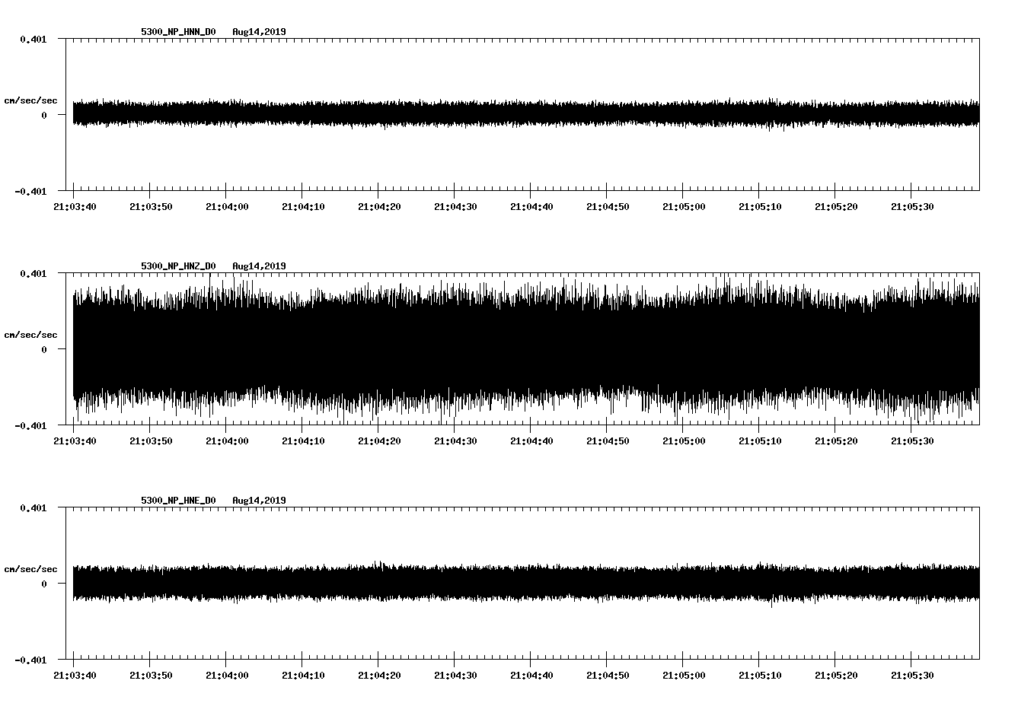Click the 21:04:40 time label on HNN axis
1034x703 pixels.
click(x=531, y=207)
